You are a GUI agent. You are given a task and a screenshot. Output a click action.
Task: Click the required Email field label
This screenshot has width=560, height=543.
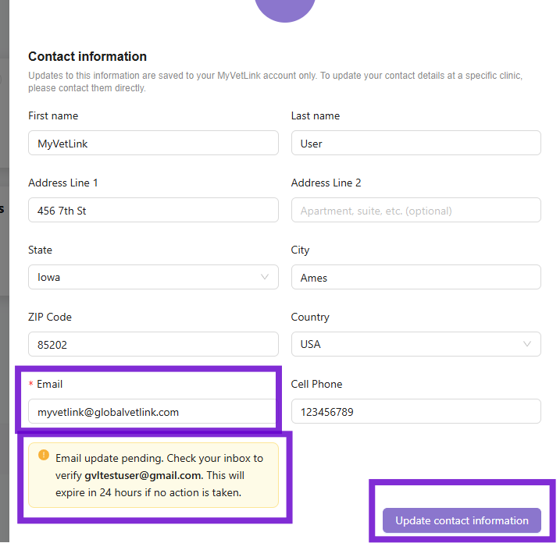[x=45, y=384]
